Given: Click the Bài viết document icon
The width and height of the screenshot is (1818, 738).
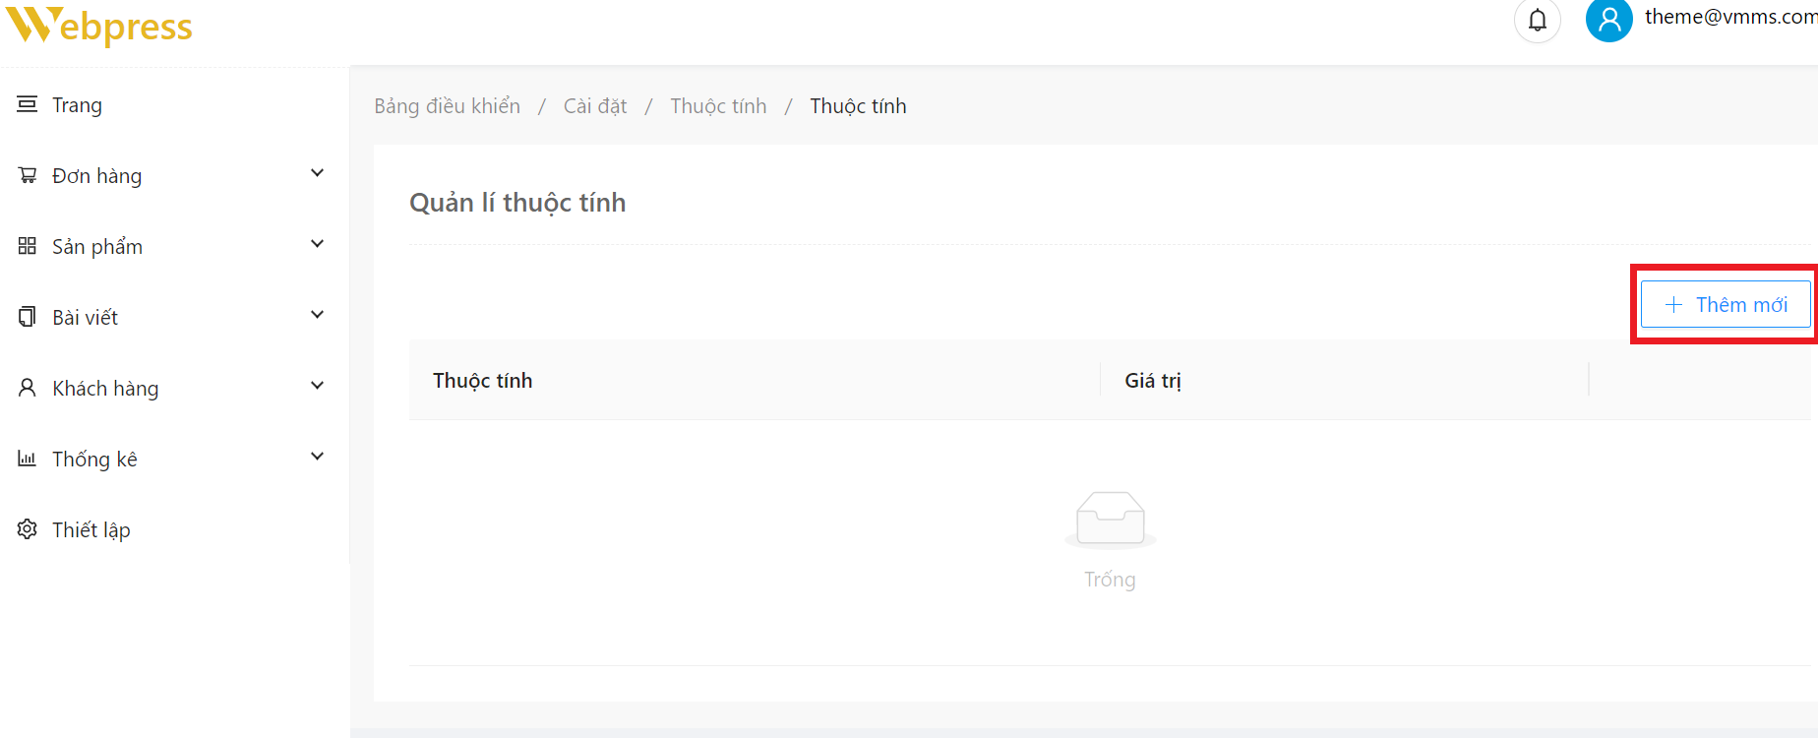Looking at the screenshot, I should tap(28, 317).
